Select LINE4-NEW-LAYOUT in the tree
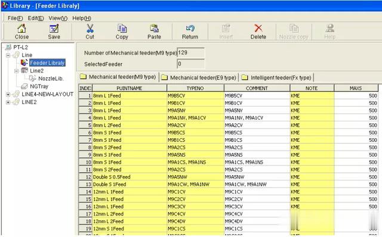This screenshot has height=237, width=382. point(48,94)
